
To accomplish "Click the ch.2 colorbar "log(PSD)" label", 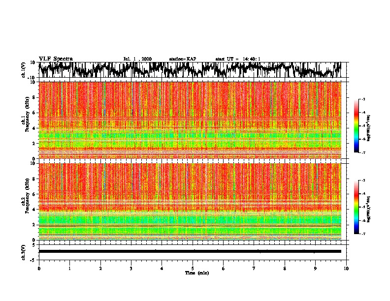I will click(368, 209).
